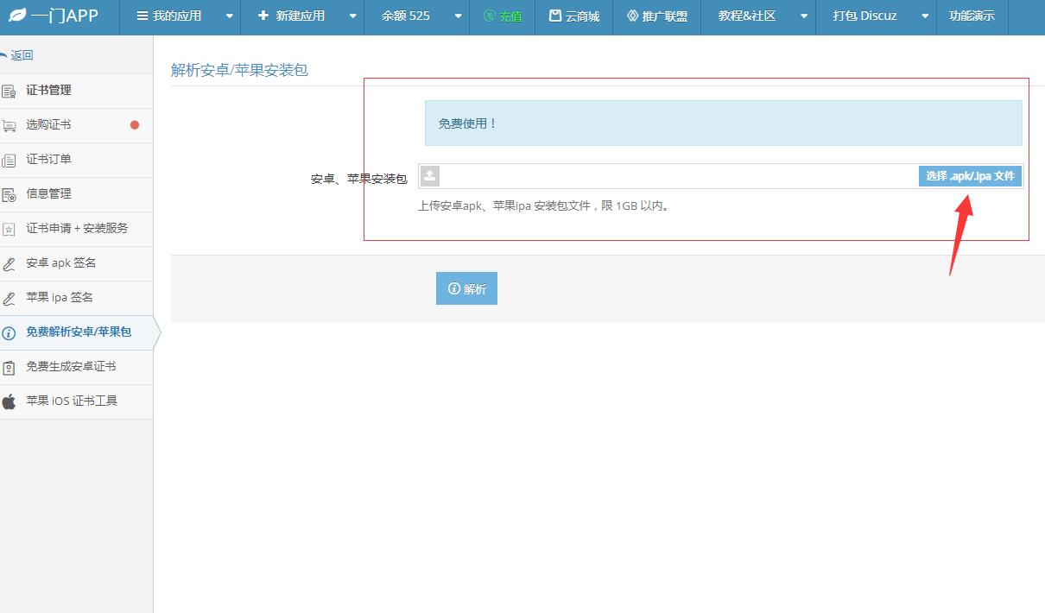1045x613 pixels.
Task: Click the Apple logo icon in sidebar
Action: (x=9, y=401)
